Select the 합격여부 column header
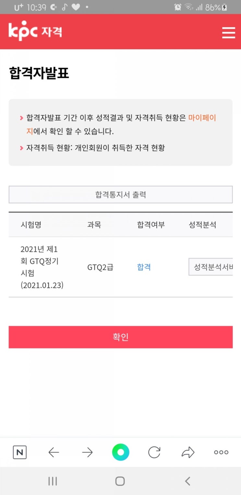 tap(151, 225)
